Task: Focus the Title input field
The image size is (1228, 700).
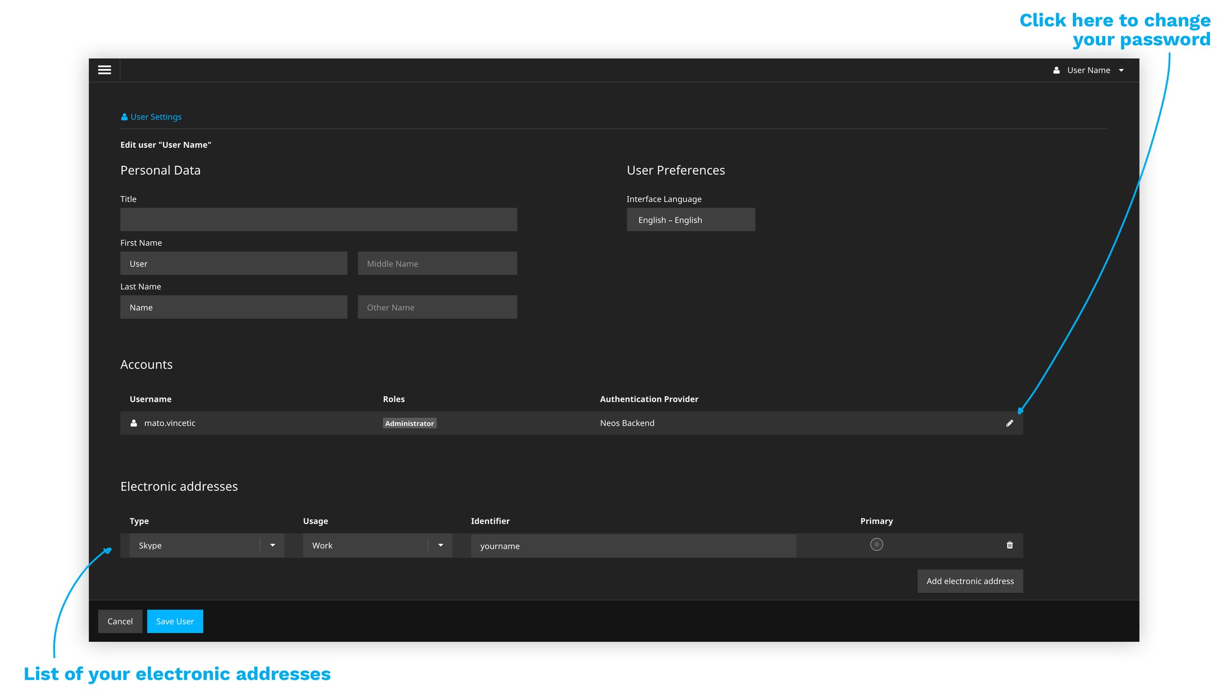Action: [x=318, y=220]
